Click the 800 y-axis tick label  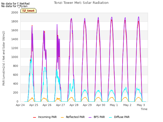tap(16, 66)
